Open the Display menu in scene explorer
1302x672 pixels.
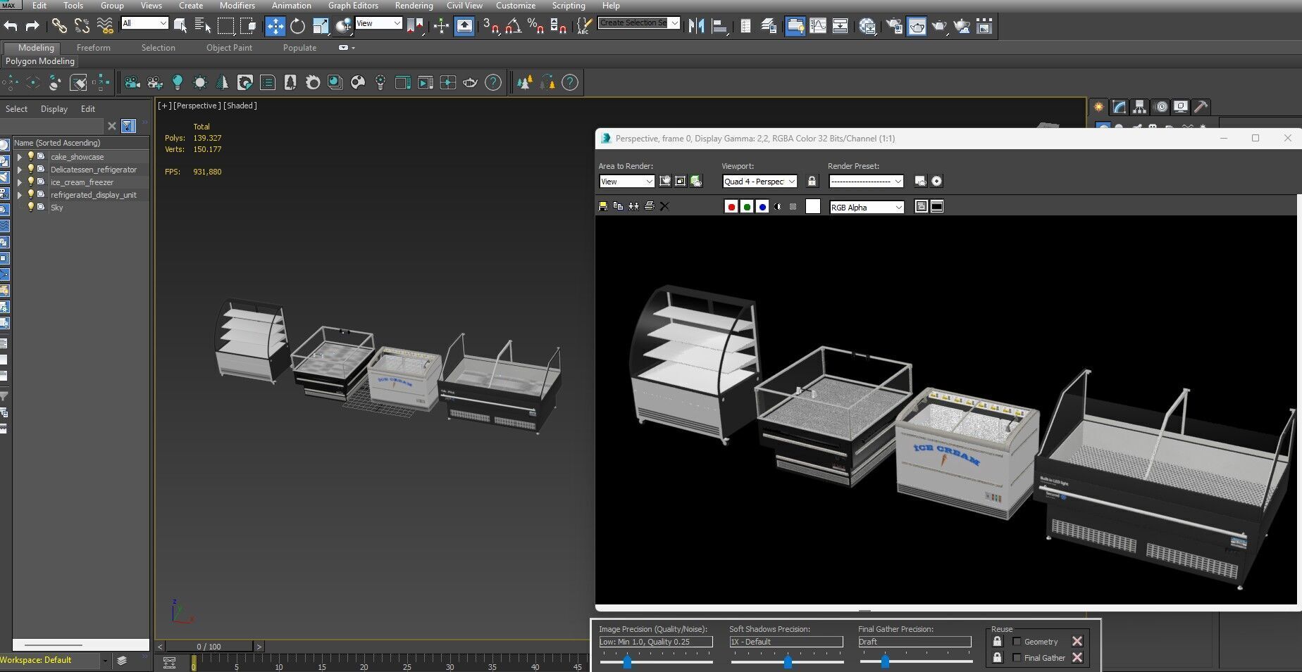click(54, 109)
